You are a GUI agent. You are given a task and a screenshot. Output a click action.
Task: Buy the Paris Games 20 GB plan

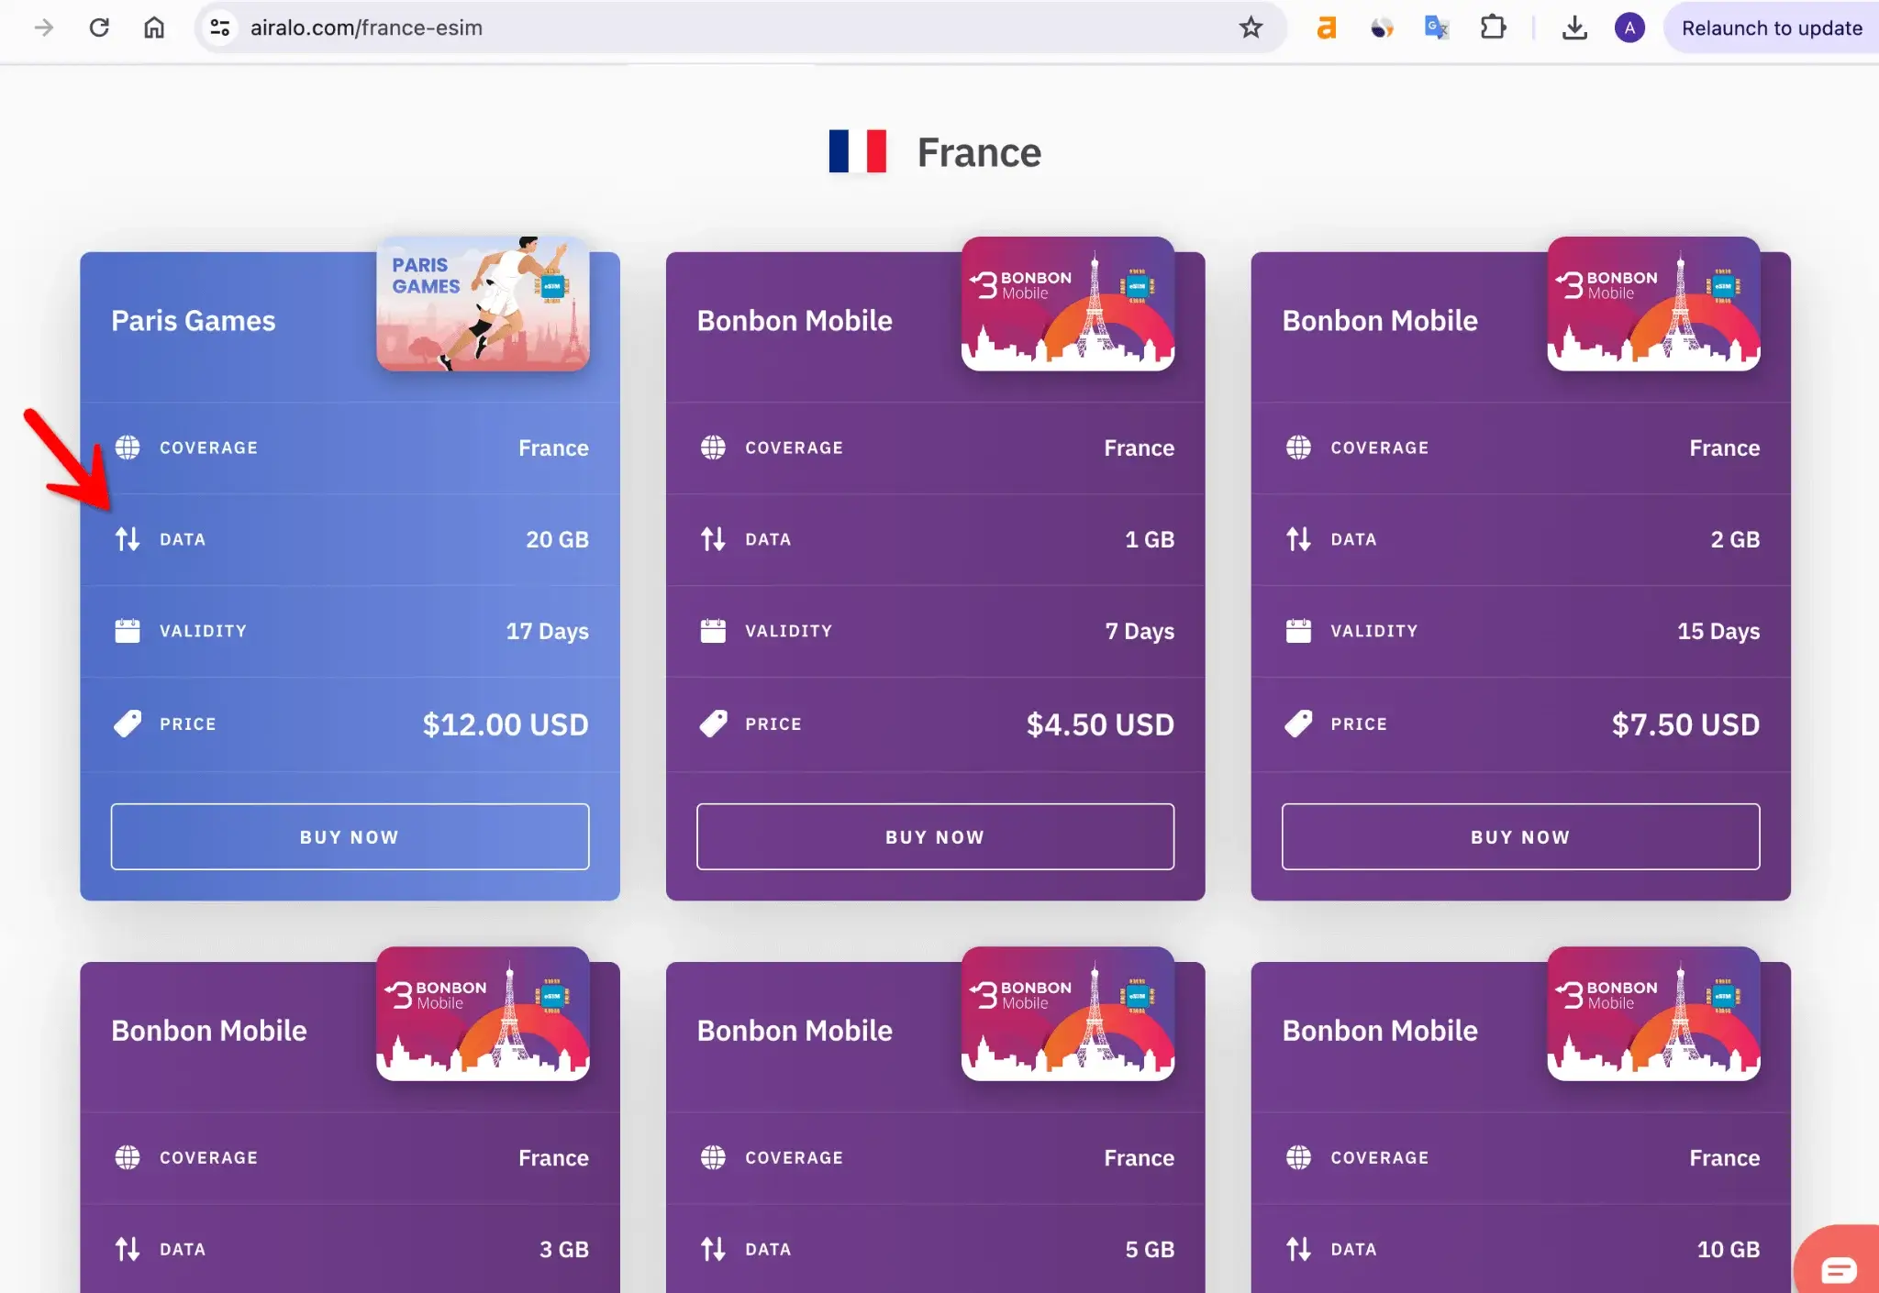pyautogui.click(x=350, y=836)
